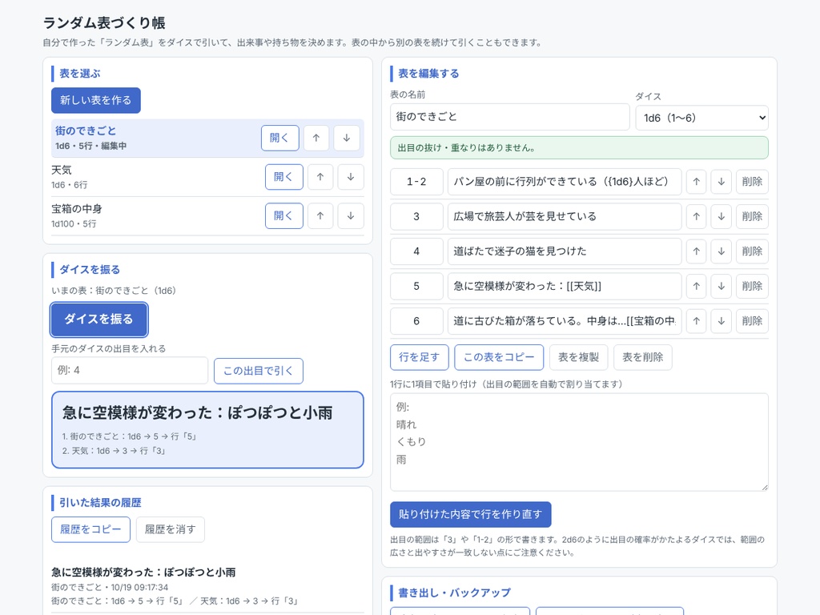Edit range field 1-2

coord(416,182)
